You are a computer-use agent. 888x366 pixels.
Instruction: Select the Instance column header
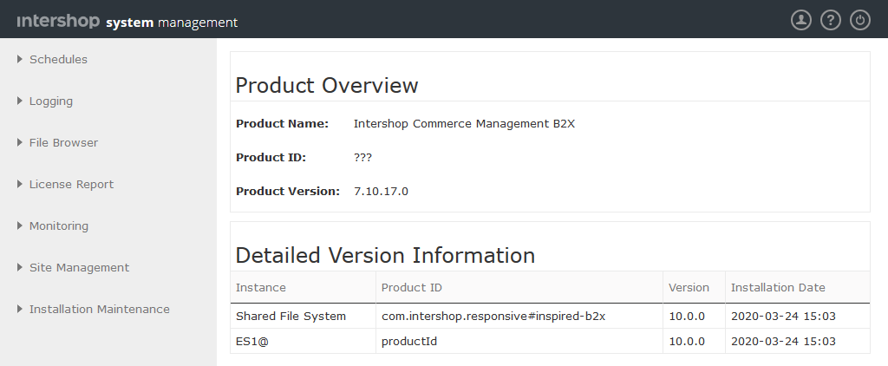click(x=303, y=287)
